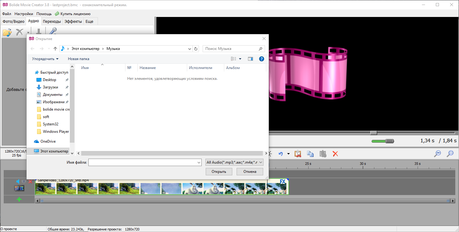Click the zoom-to-fit timeline magnifier icon
The height and width of the screenshot is (232, 459).
[x=450, y=153]
